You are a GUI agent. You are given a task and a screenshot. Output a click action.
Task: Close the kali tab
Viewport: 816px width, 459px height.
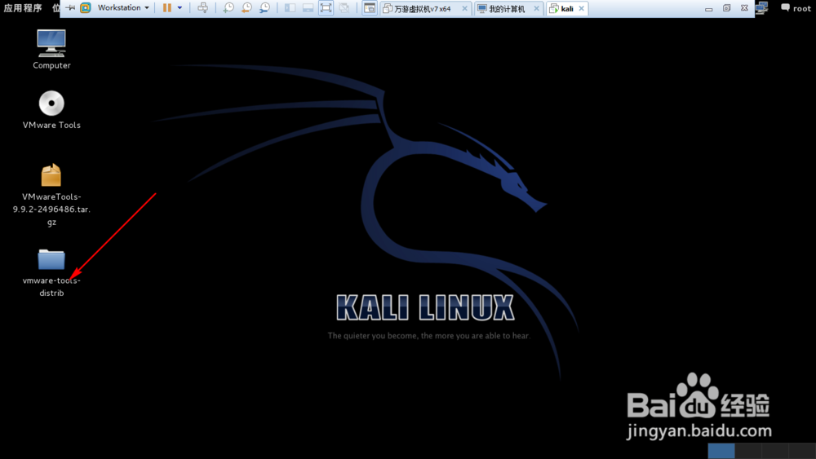click(x=582, y=9)
